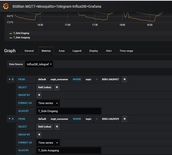Screen dimensions: 172x155
Task: Add GROUP BY plus in query B
Action: click(39, 95)
